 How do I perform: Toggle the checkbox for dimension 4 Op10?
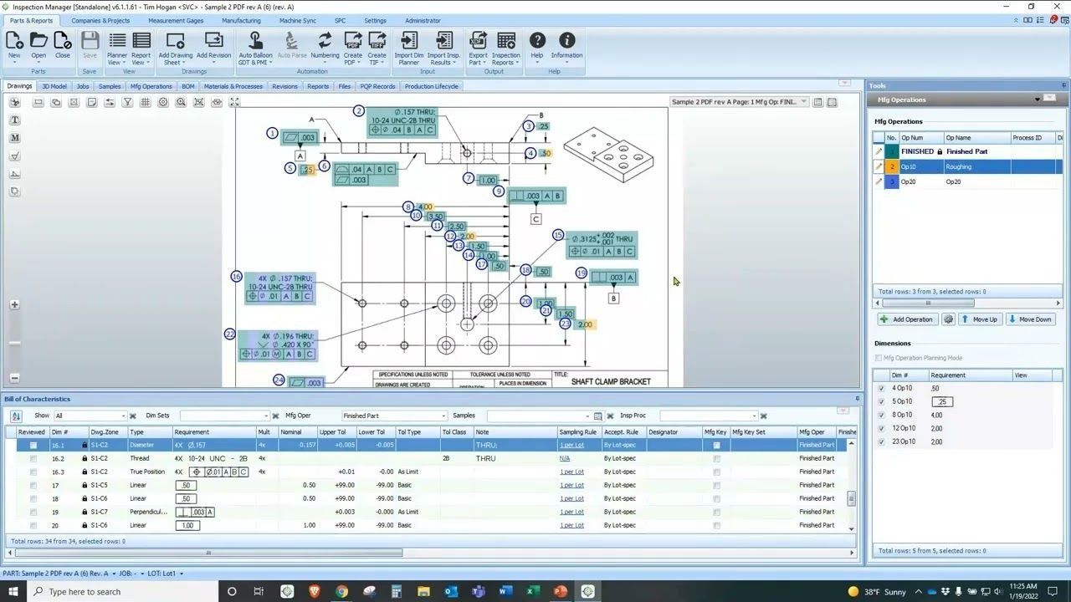[881, 388]
